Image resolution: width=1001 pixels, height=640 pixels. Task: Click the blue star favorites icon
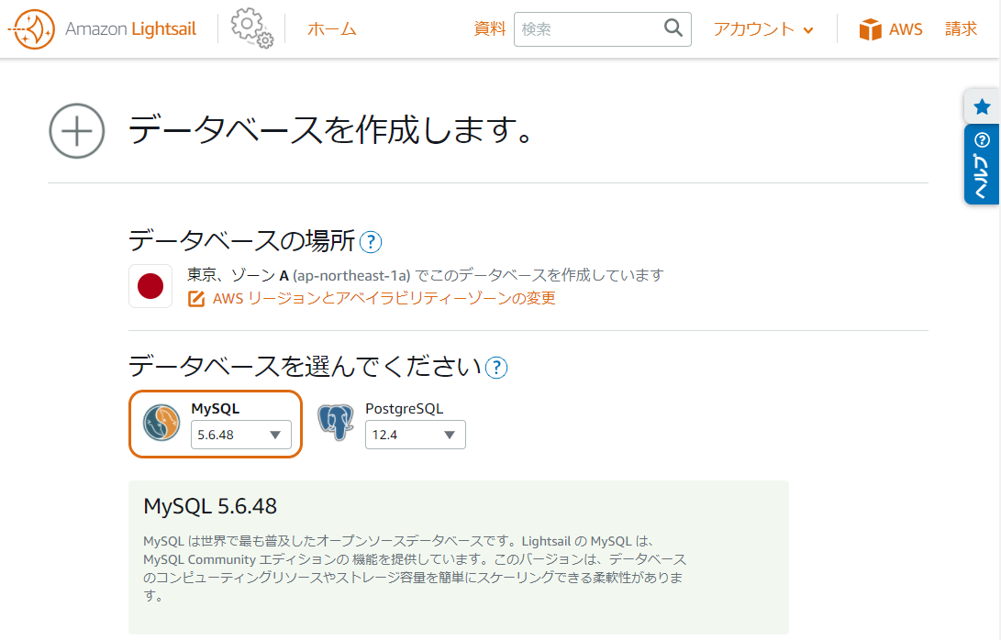tap(982, 106)
